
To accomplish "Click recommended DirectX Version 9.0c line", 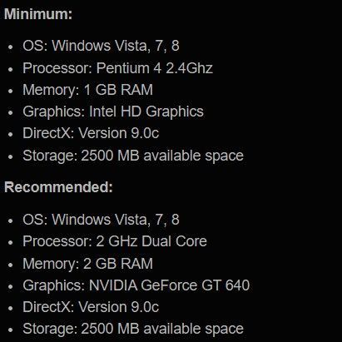I will coord(91,307).
